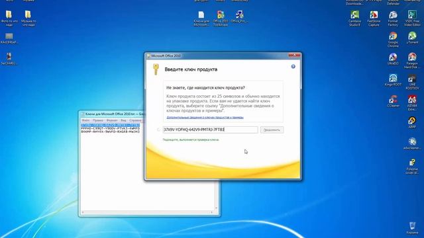Open the Office_Pro desktop shortcut
The image size is (424, 238).
coord(239,16)
